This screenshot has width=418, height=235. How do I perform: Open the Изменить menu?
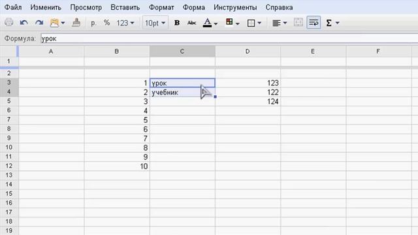[46, 7]
